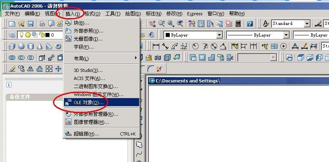Open Layer Properties Manager icon
329x162 pixels.
coord(12,35)
